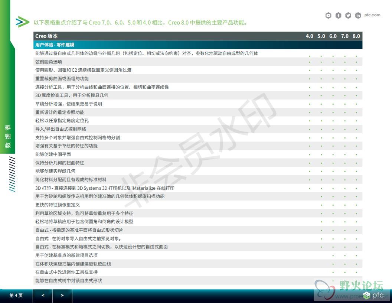Screen dimensions: 392x303
Task: Select row 自由式 - 在标准模式和箱模式之间切换
Action: coord(198,247)
